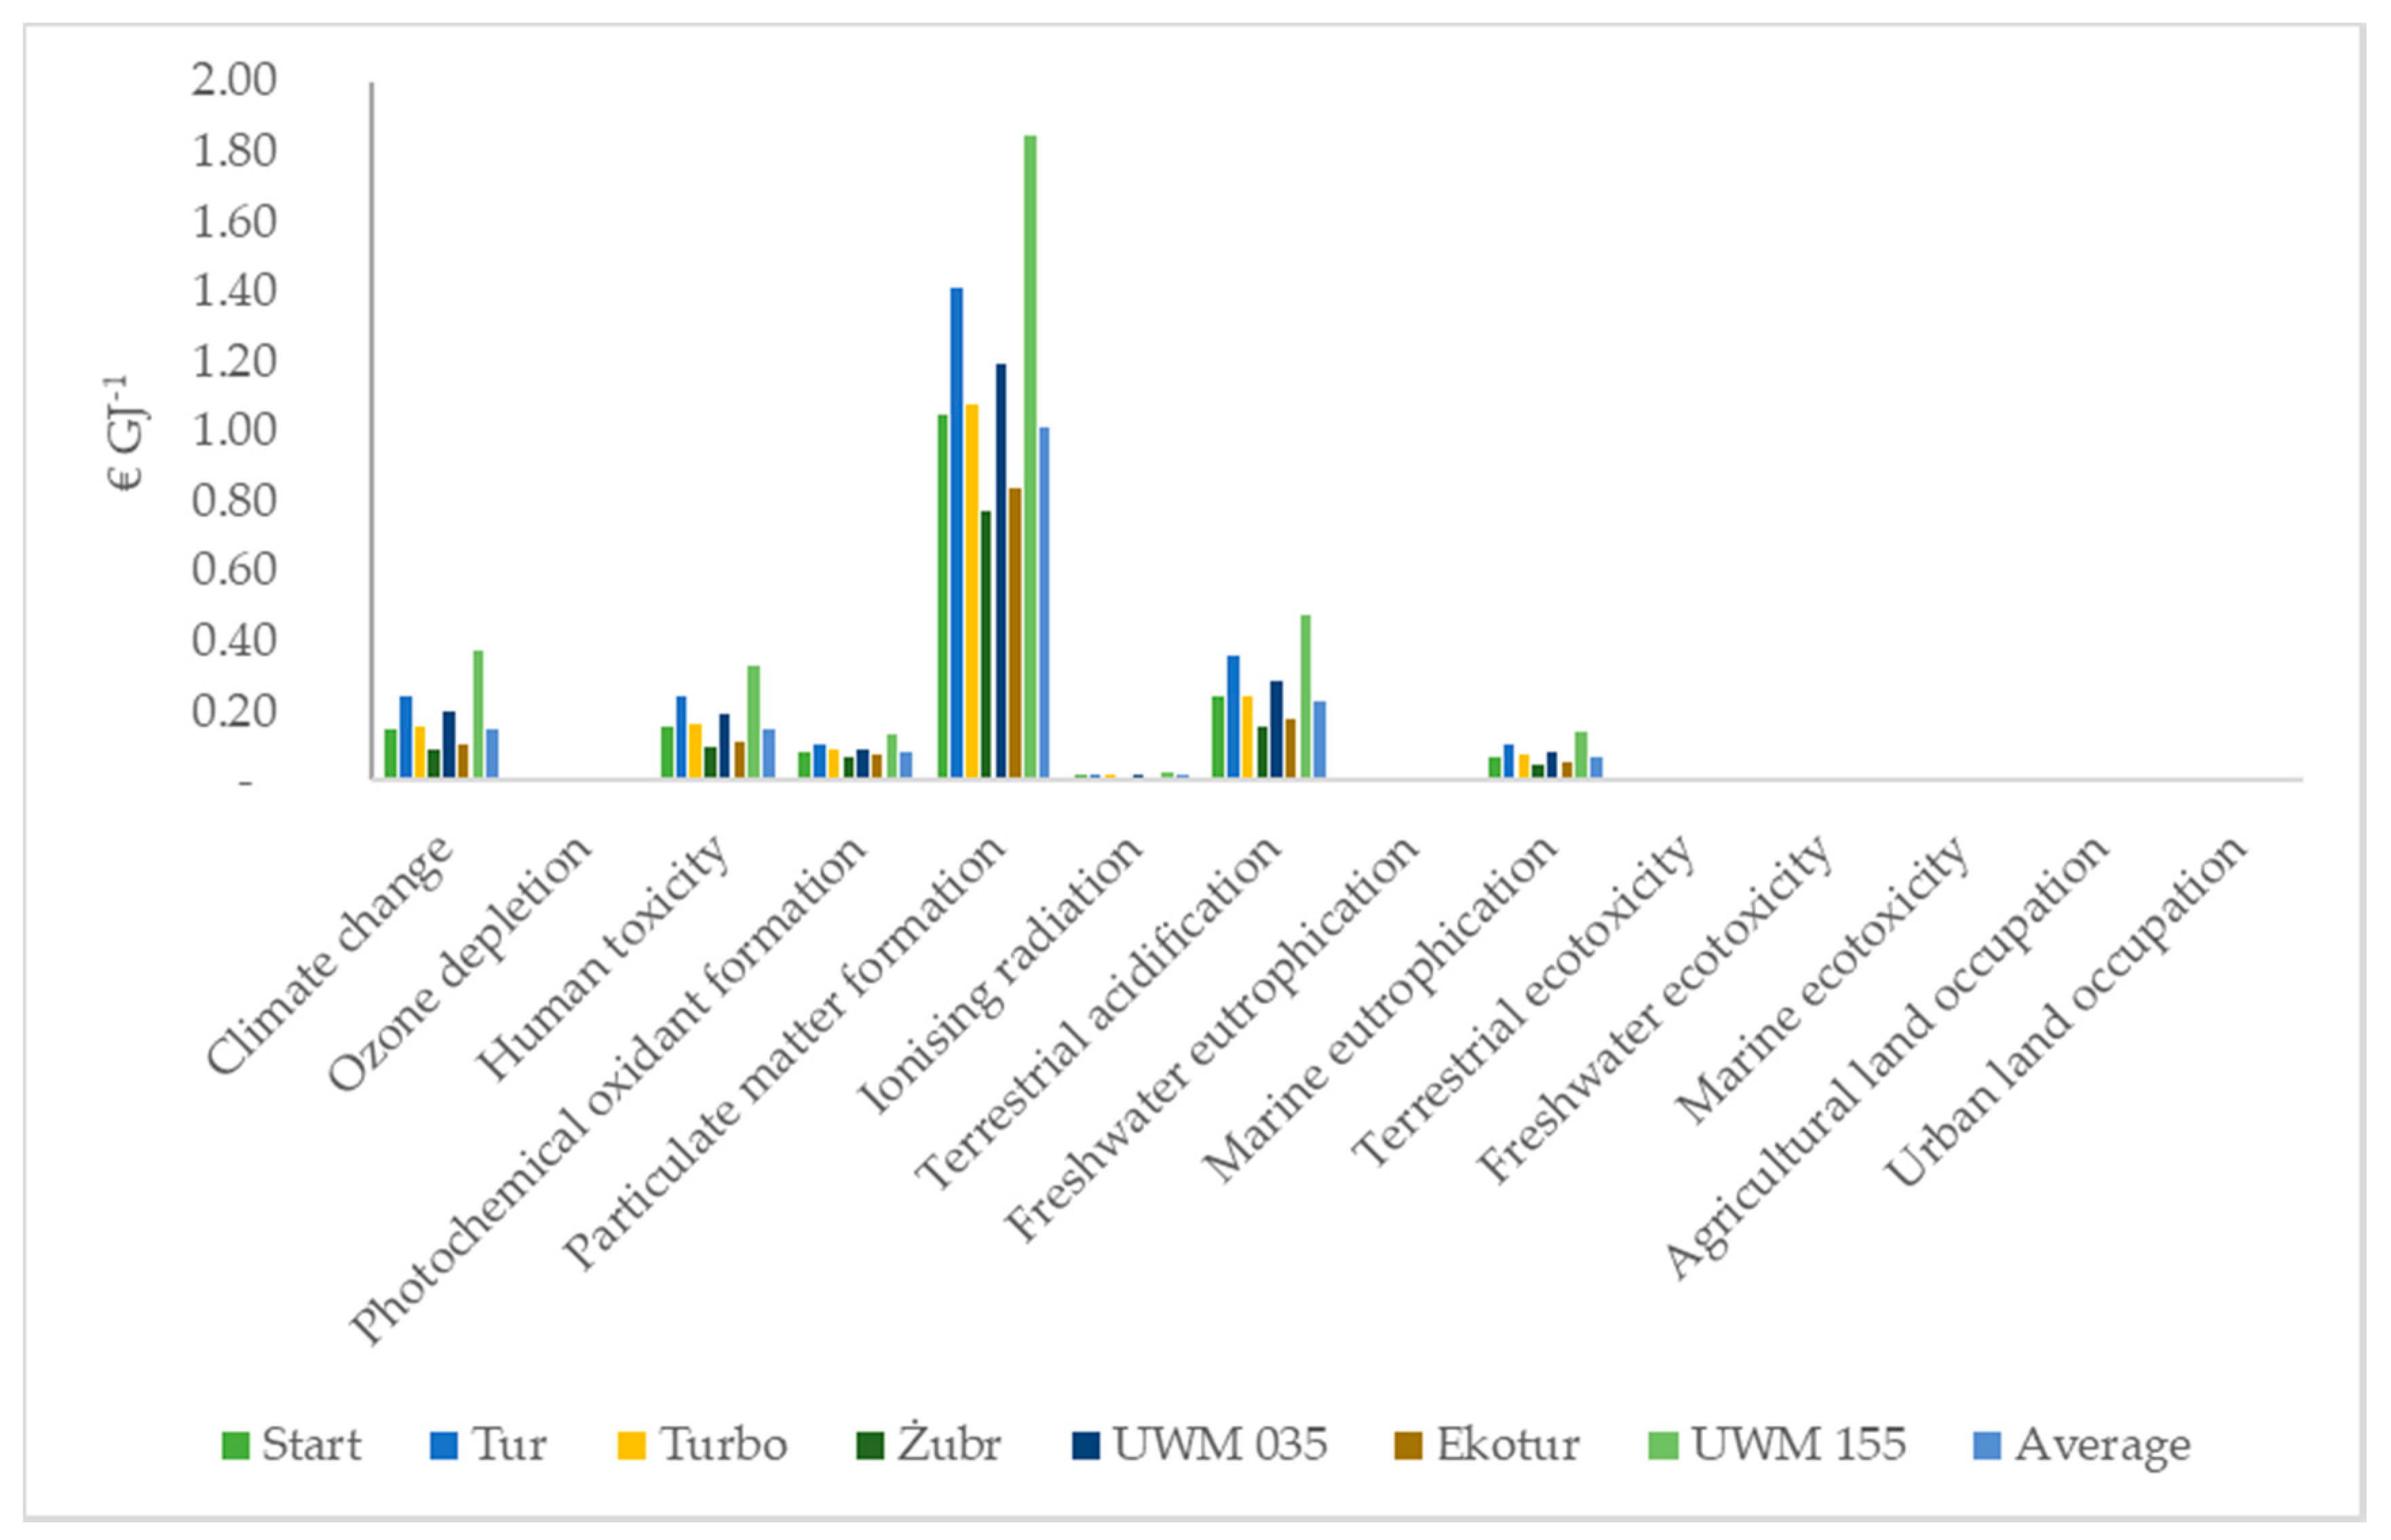Click the 'Turbo' legend text
This screenshot has height=1540, width=2391.
pos(724,1445)
